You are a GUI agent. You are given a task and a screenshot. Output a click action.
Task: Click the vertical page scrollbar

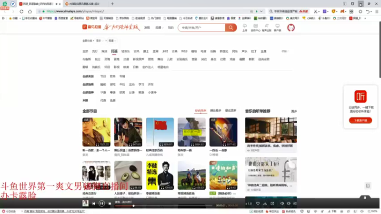[380, 50]
